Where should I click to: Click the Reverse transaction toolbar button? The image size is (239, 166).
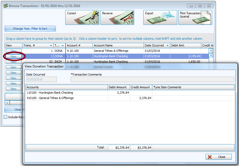pyautogui.click(x=117, y=18)
